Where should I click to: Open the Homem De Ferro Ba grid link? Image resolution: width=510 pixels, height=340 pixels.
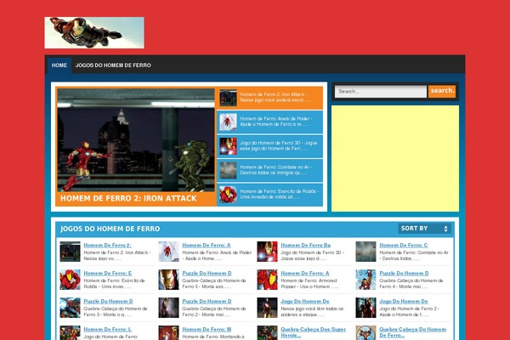pos(305,246)
